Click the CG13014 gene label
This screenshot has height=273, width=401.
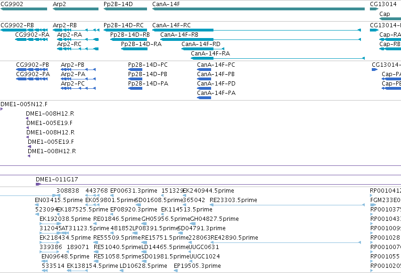383,4
